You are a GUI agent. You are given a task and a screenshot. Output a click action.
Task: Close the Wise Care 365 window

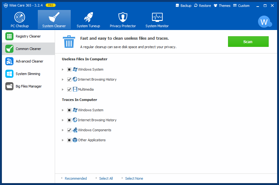click(x=272, y=6)
